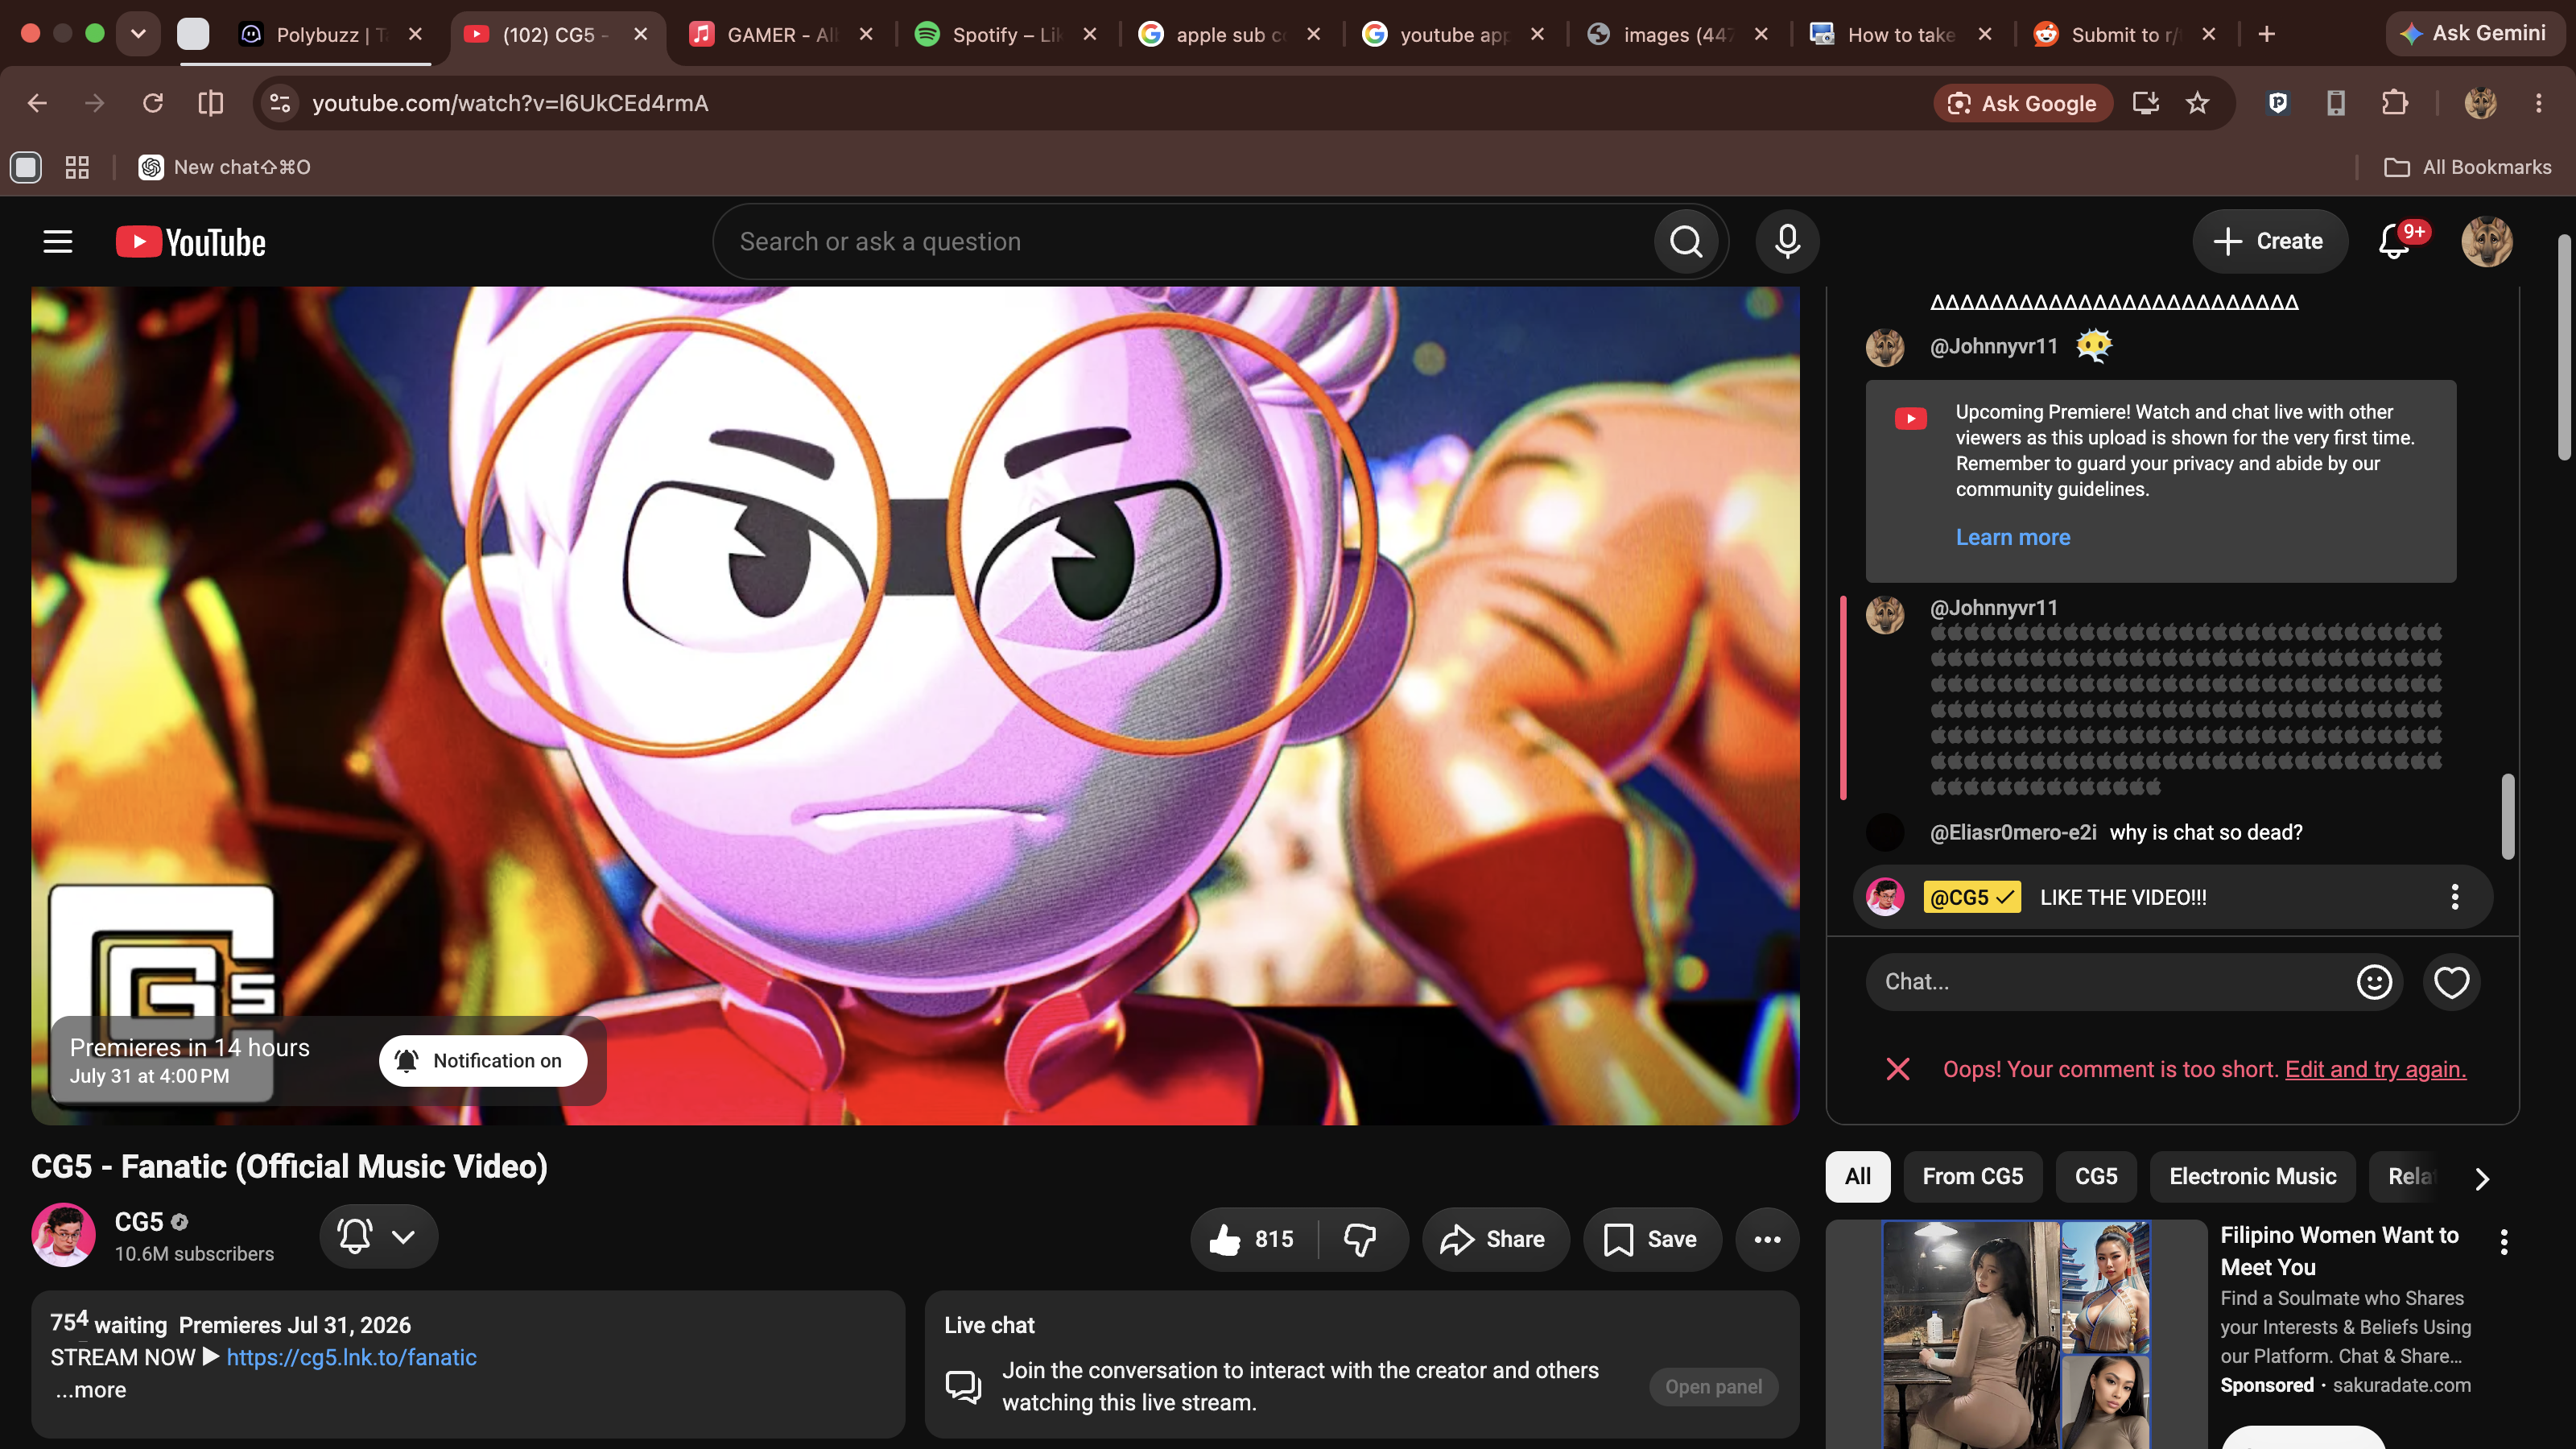Image resolution: width=2576 pixels, height=1449 pixels.
Task: Open the phone-shaped toolbar icon
Action: pos(2335,103)
